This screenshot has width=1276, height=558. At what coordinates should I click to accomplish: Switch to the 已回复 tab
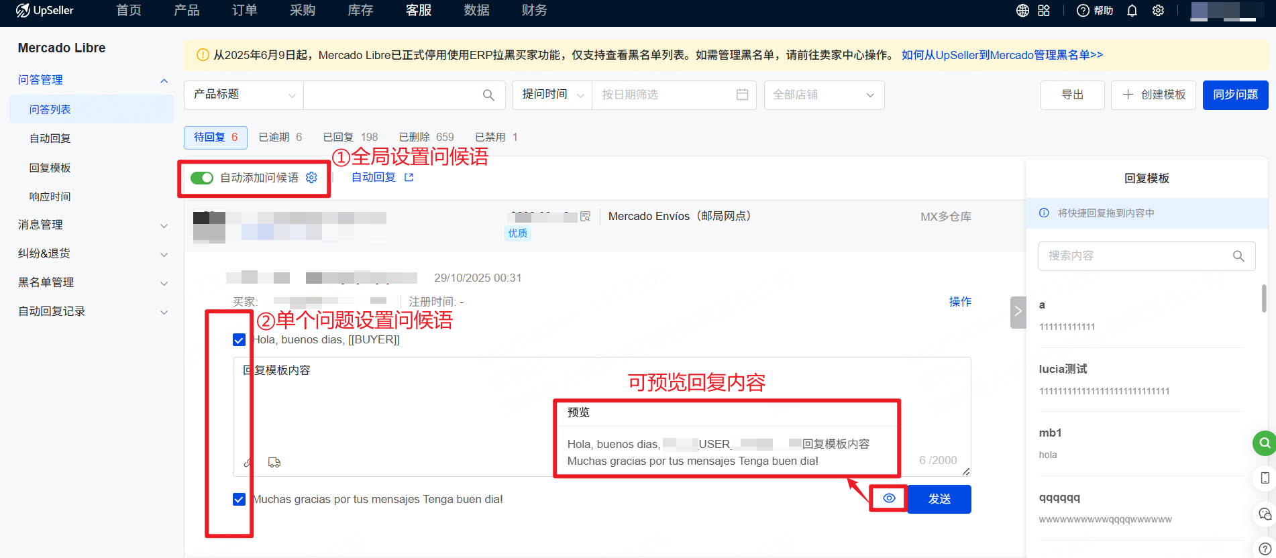pyautogui.click(x=350, y=137)
